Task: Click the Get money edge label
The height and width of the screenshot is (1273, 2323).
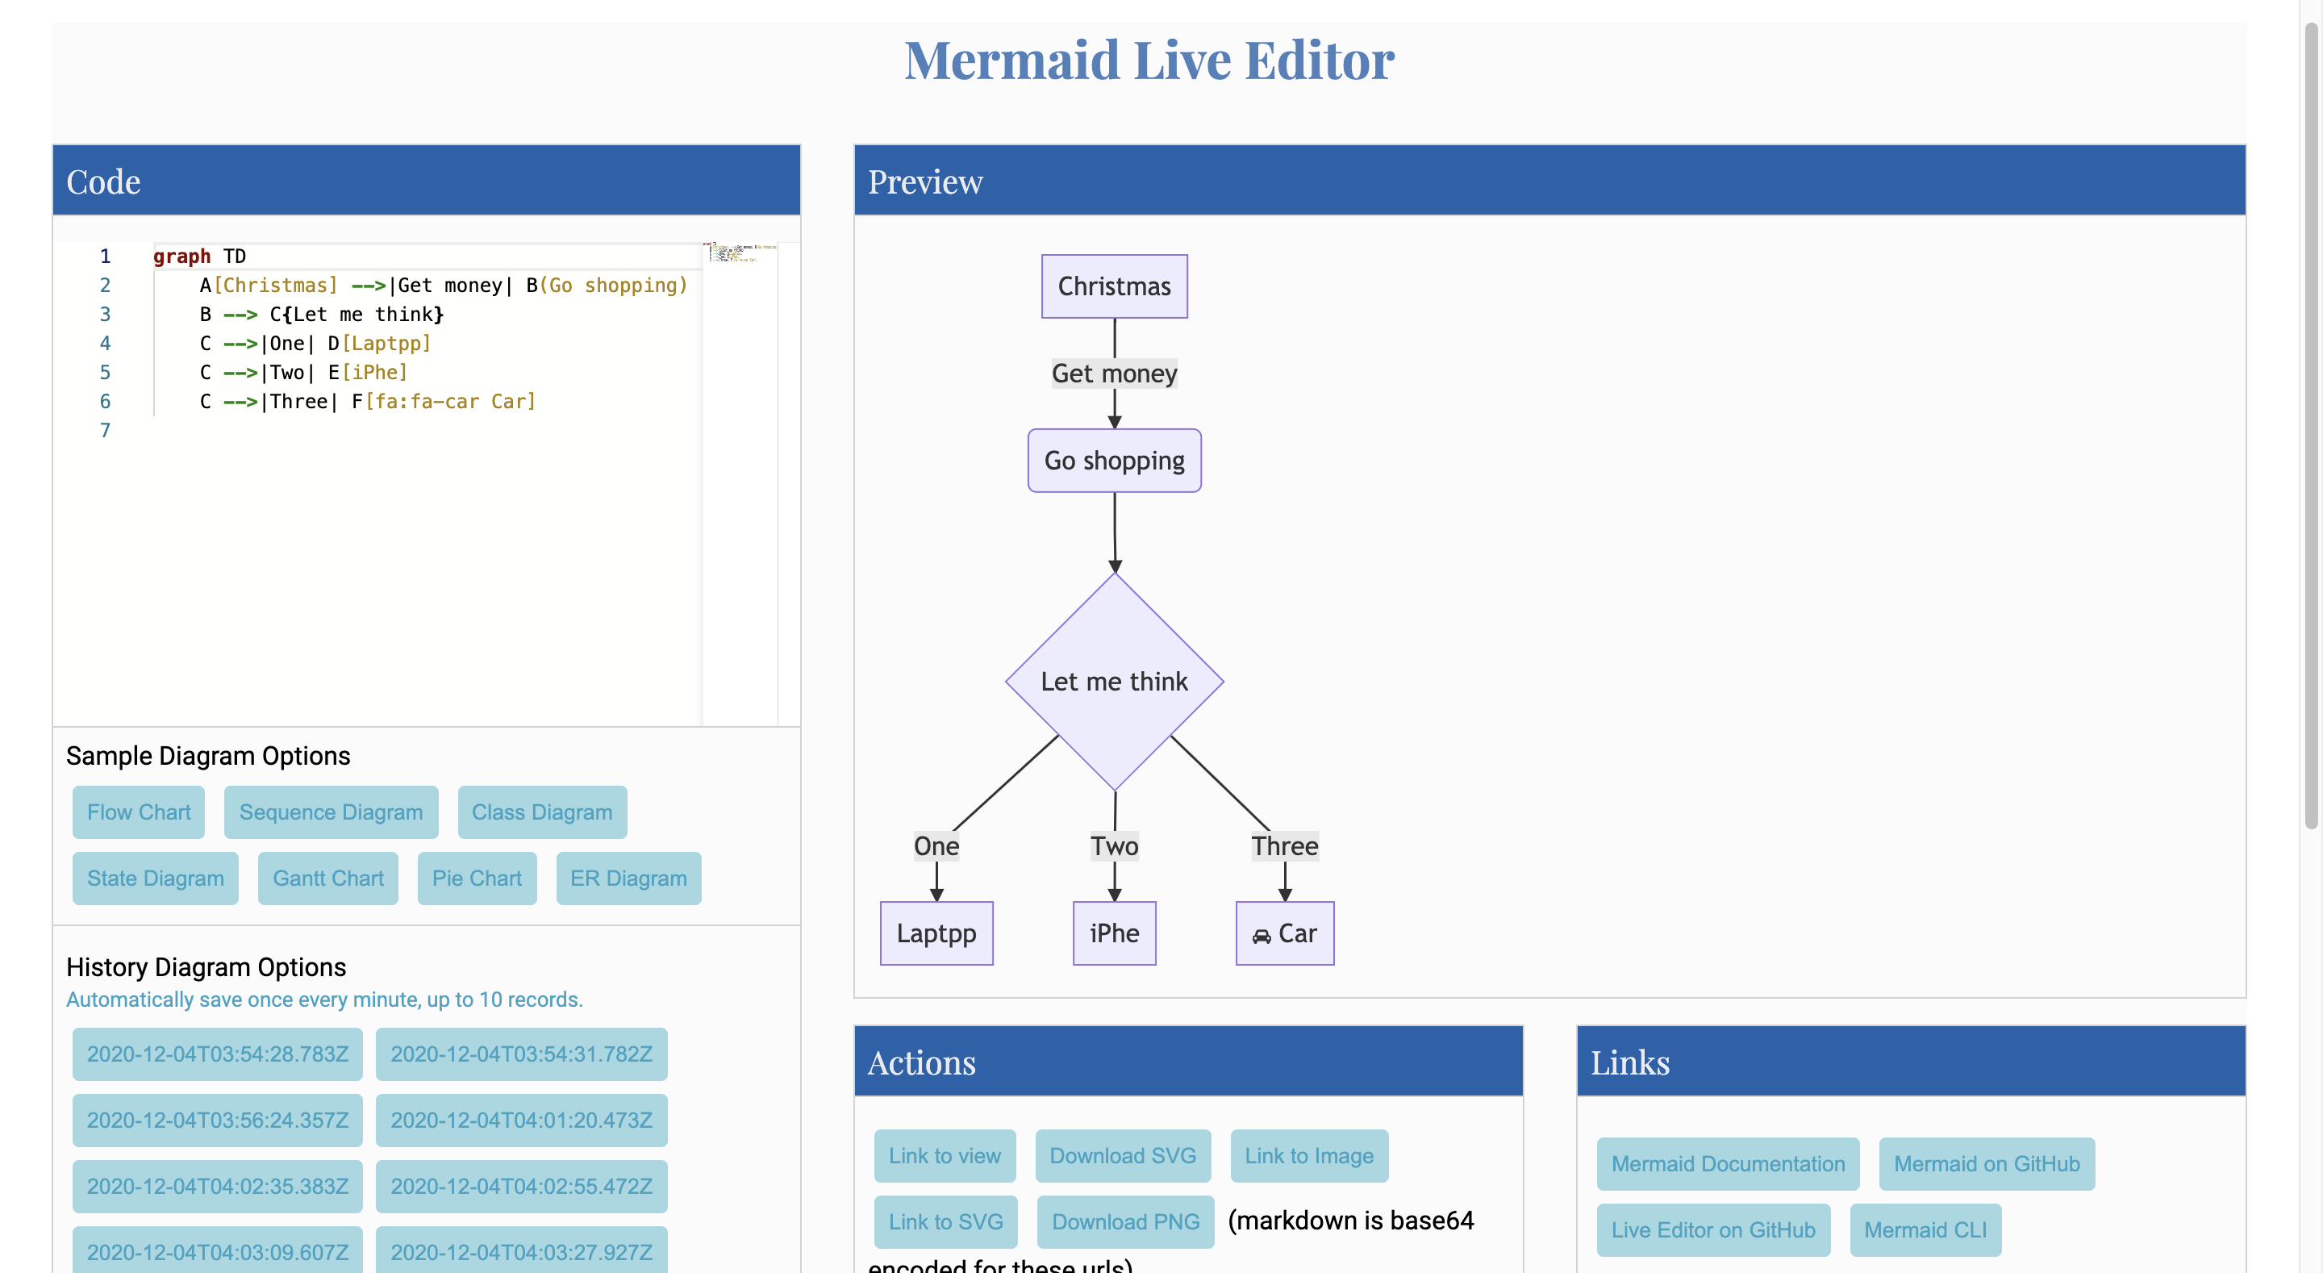Action: click(1115, 374)
